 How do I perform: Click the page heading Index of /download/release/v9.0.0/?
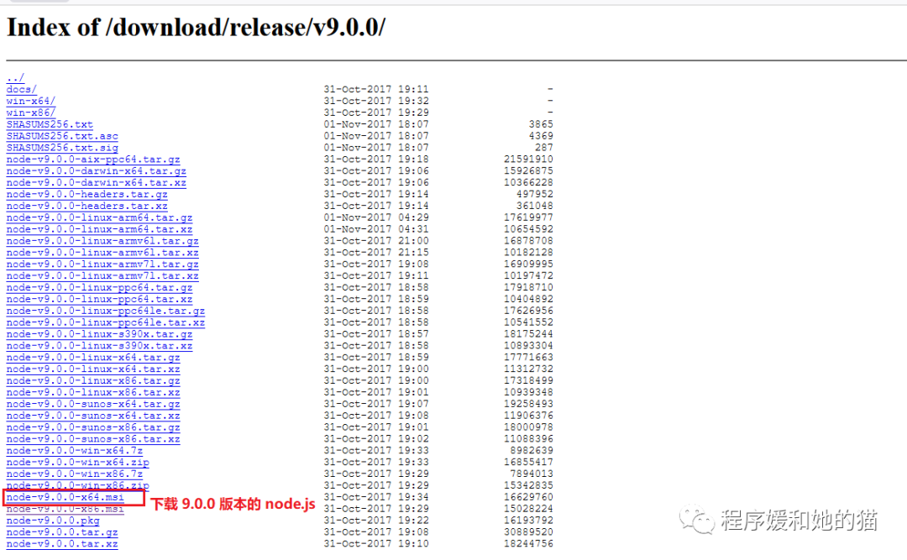click(x=196, y=27)
